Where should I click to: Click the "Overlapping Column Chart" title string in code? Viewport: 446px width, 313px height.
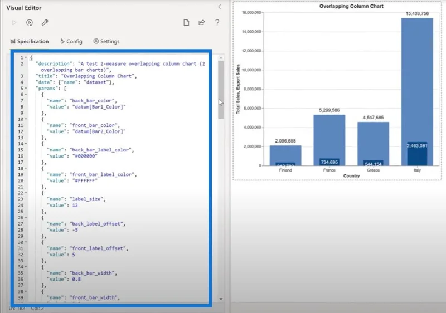(x=98, y=76)
